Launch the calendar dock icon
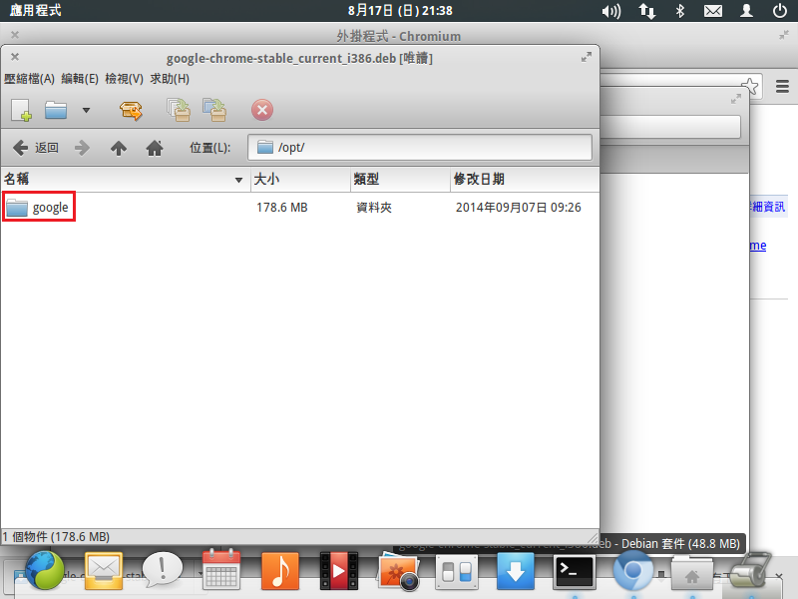Screen dimensions: 798x599 (221, 569)
